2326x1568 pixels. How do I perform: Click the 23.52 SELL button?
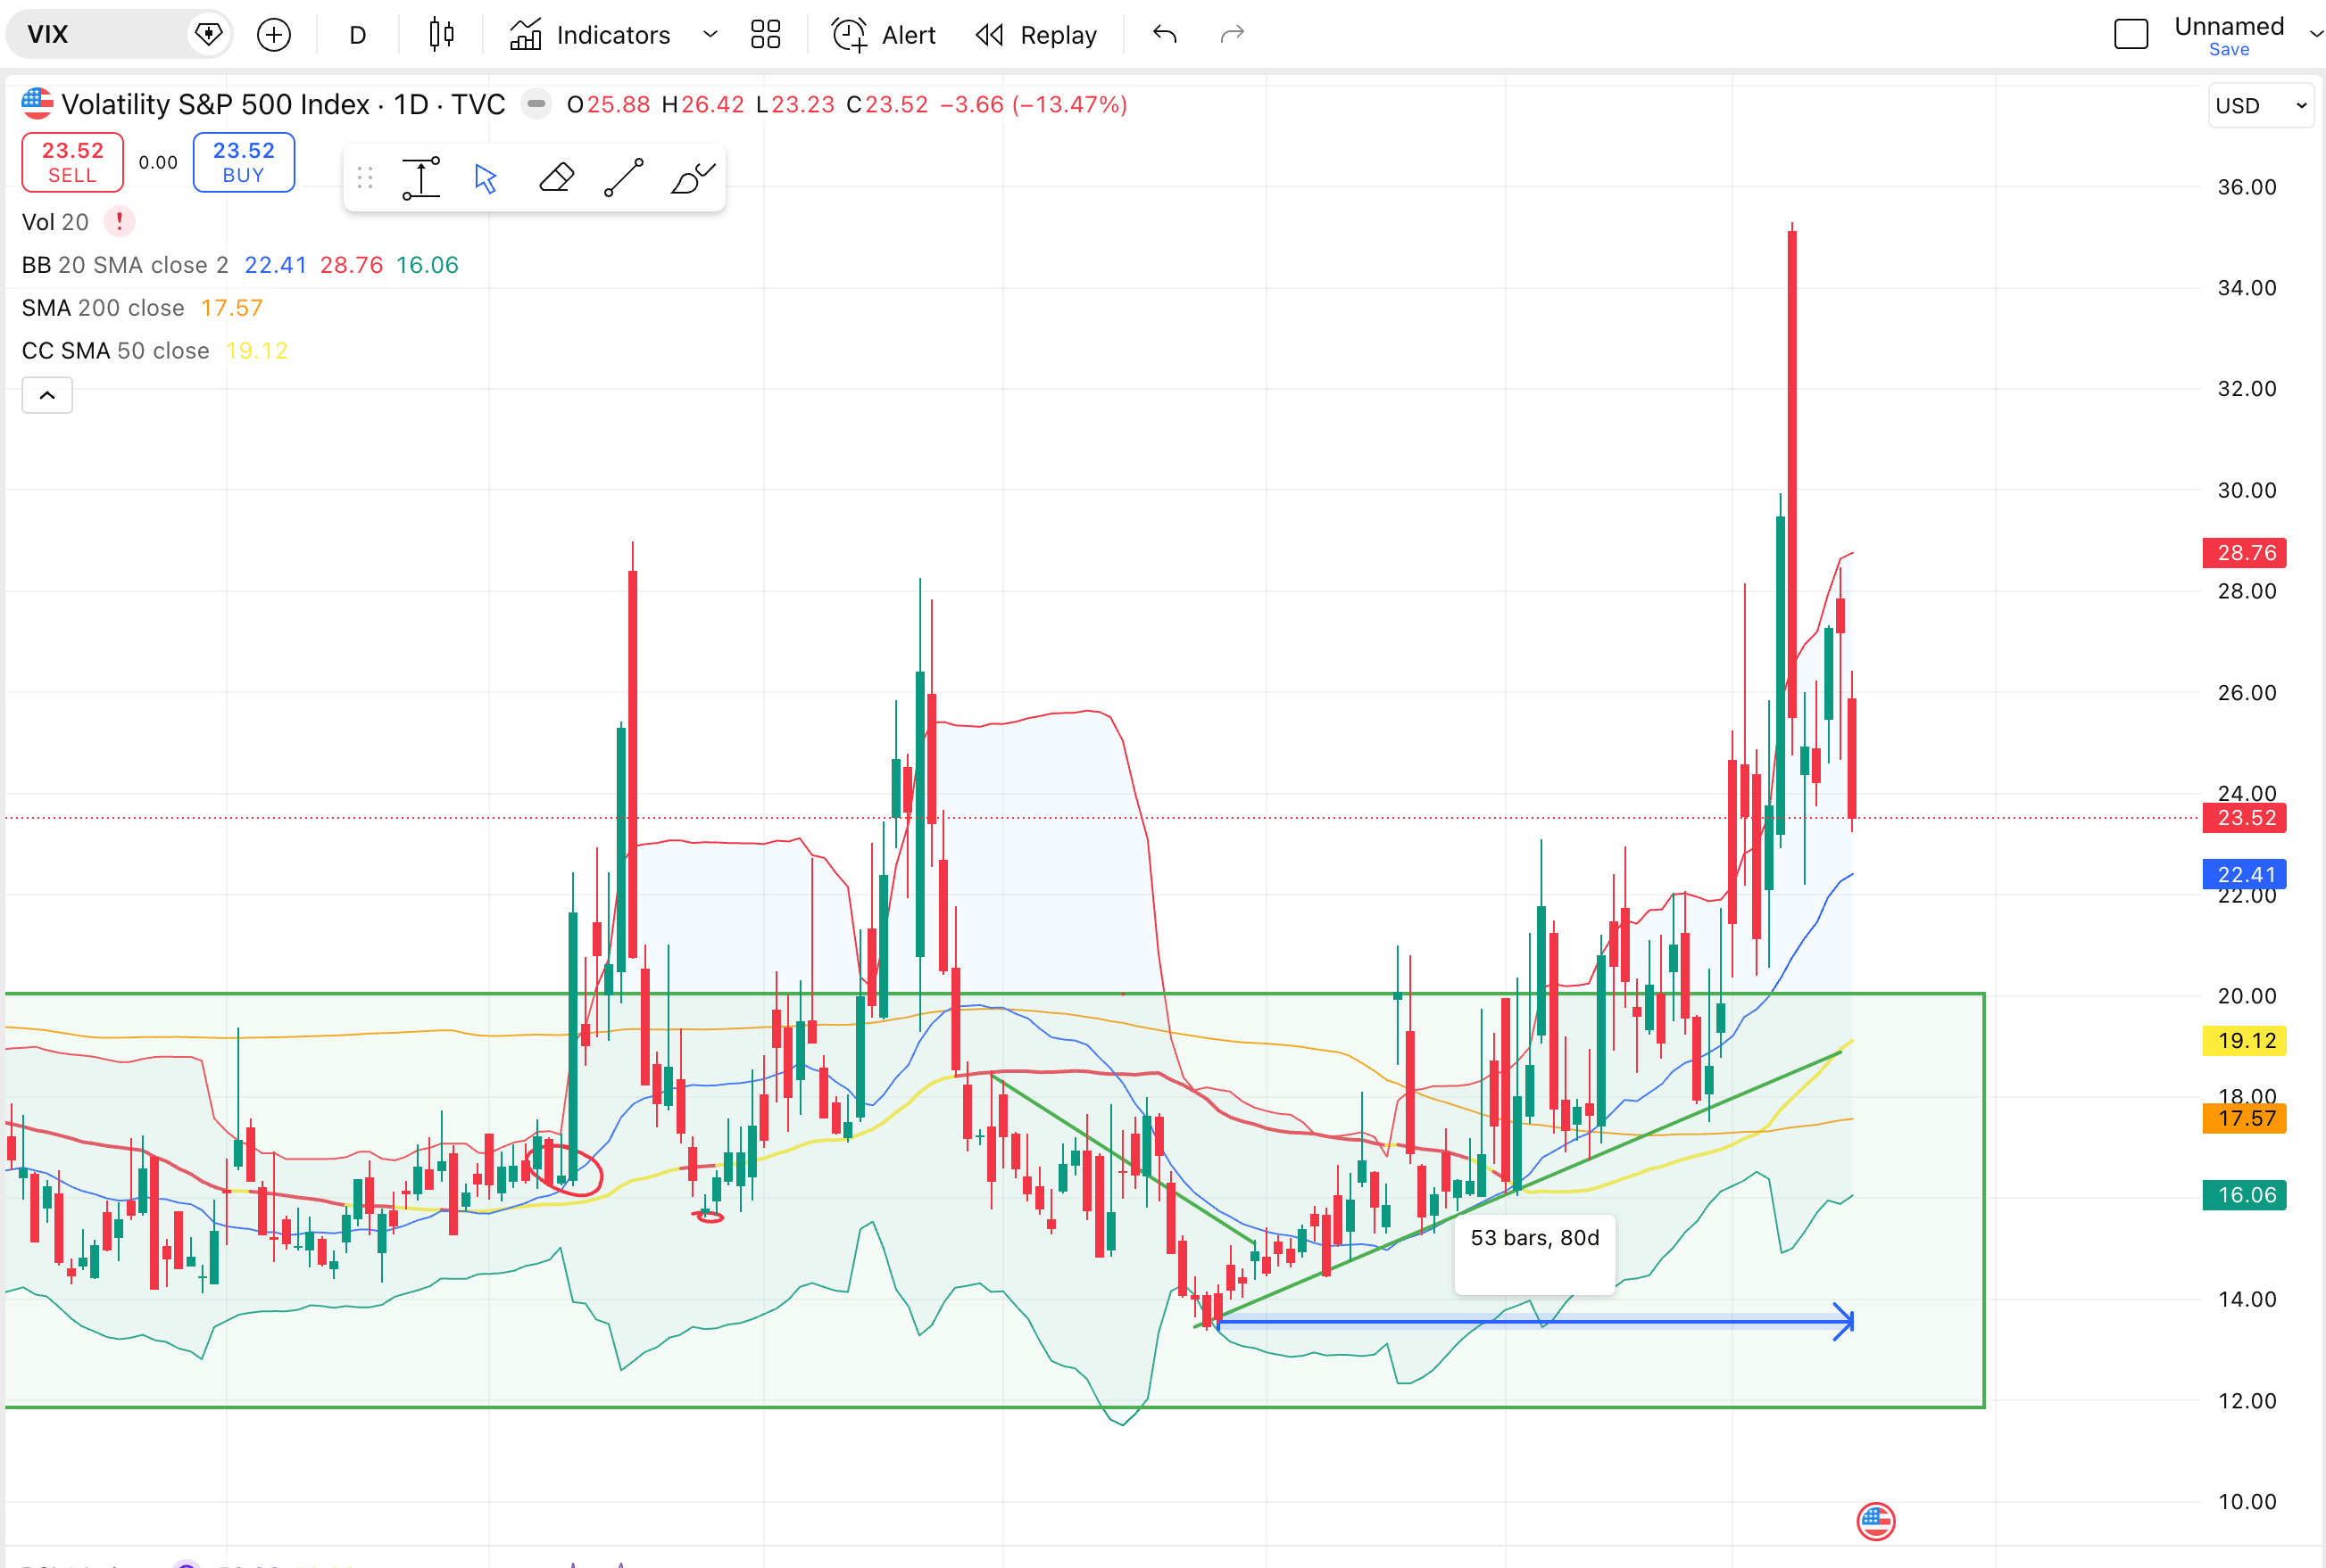coord(72,162)
